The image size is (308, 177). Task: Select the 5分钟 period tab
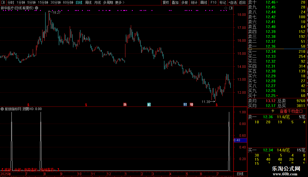point(31,2)
